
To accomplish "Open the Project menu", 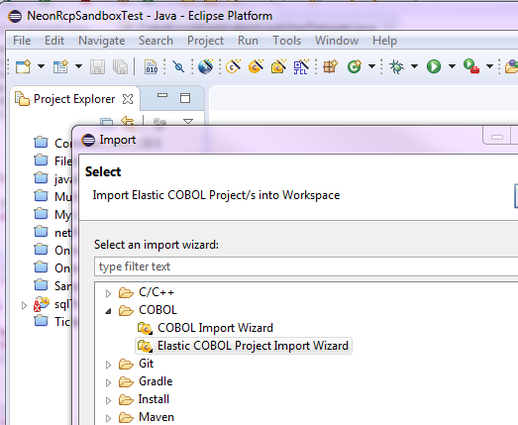I will coord(205,41).
